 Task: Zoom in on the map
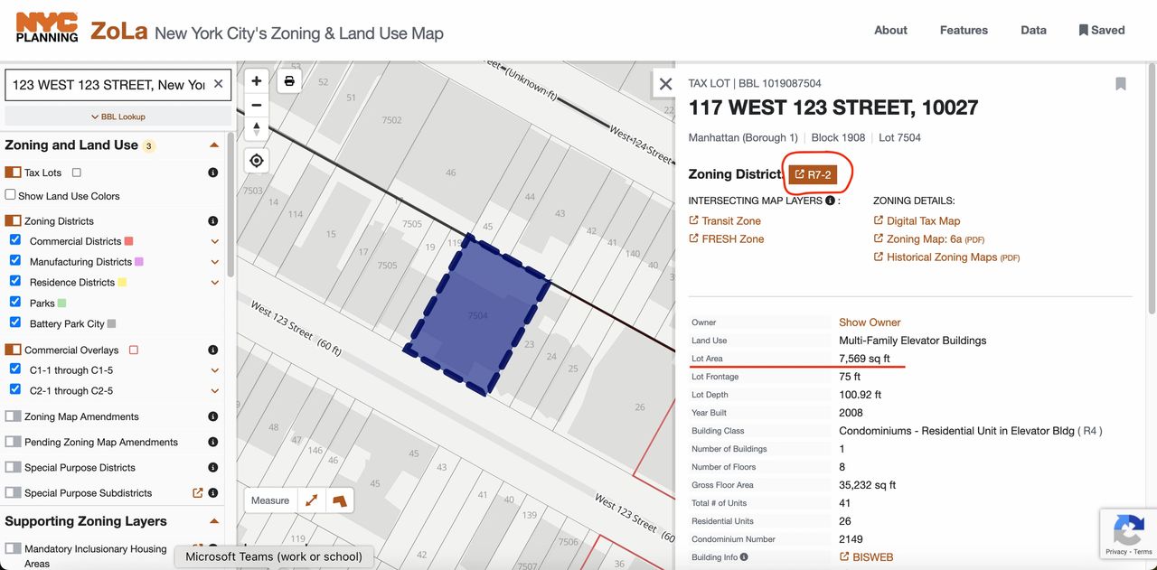(257, 81)
